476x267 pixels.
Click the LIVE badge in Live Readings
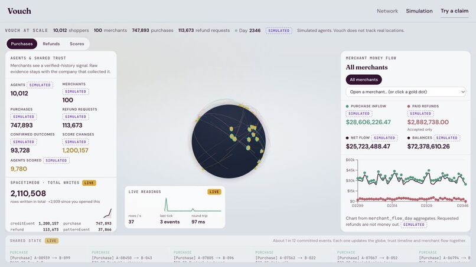[x=214, y=192]
